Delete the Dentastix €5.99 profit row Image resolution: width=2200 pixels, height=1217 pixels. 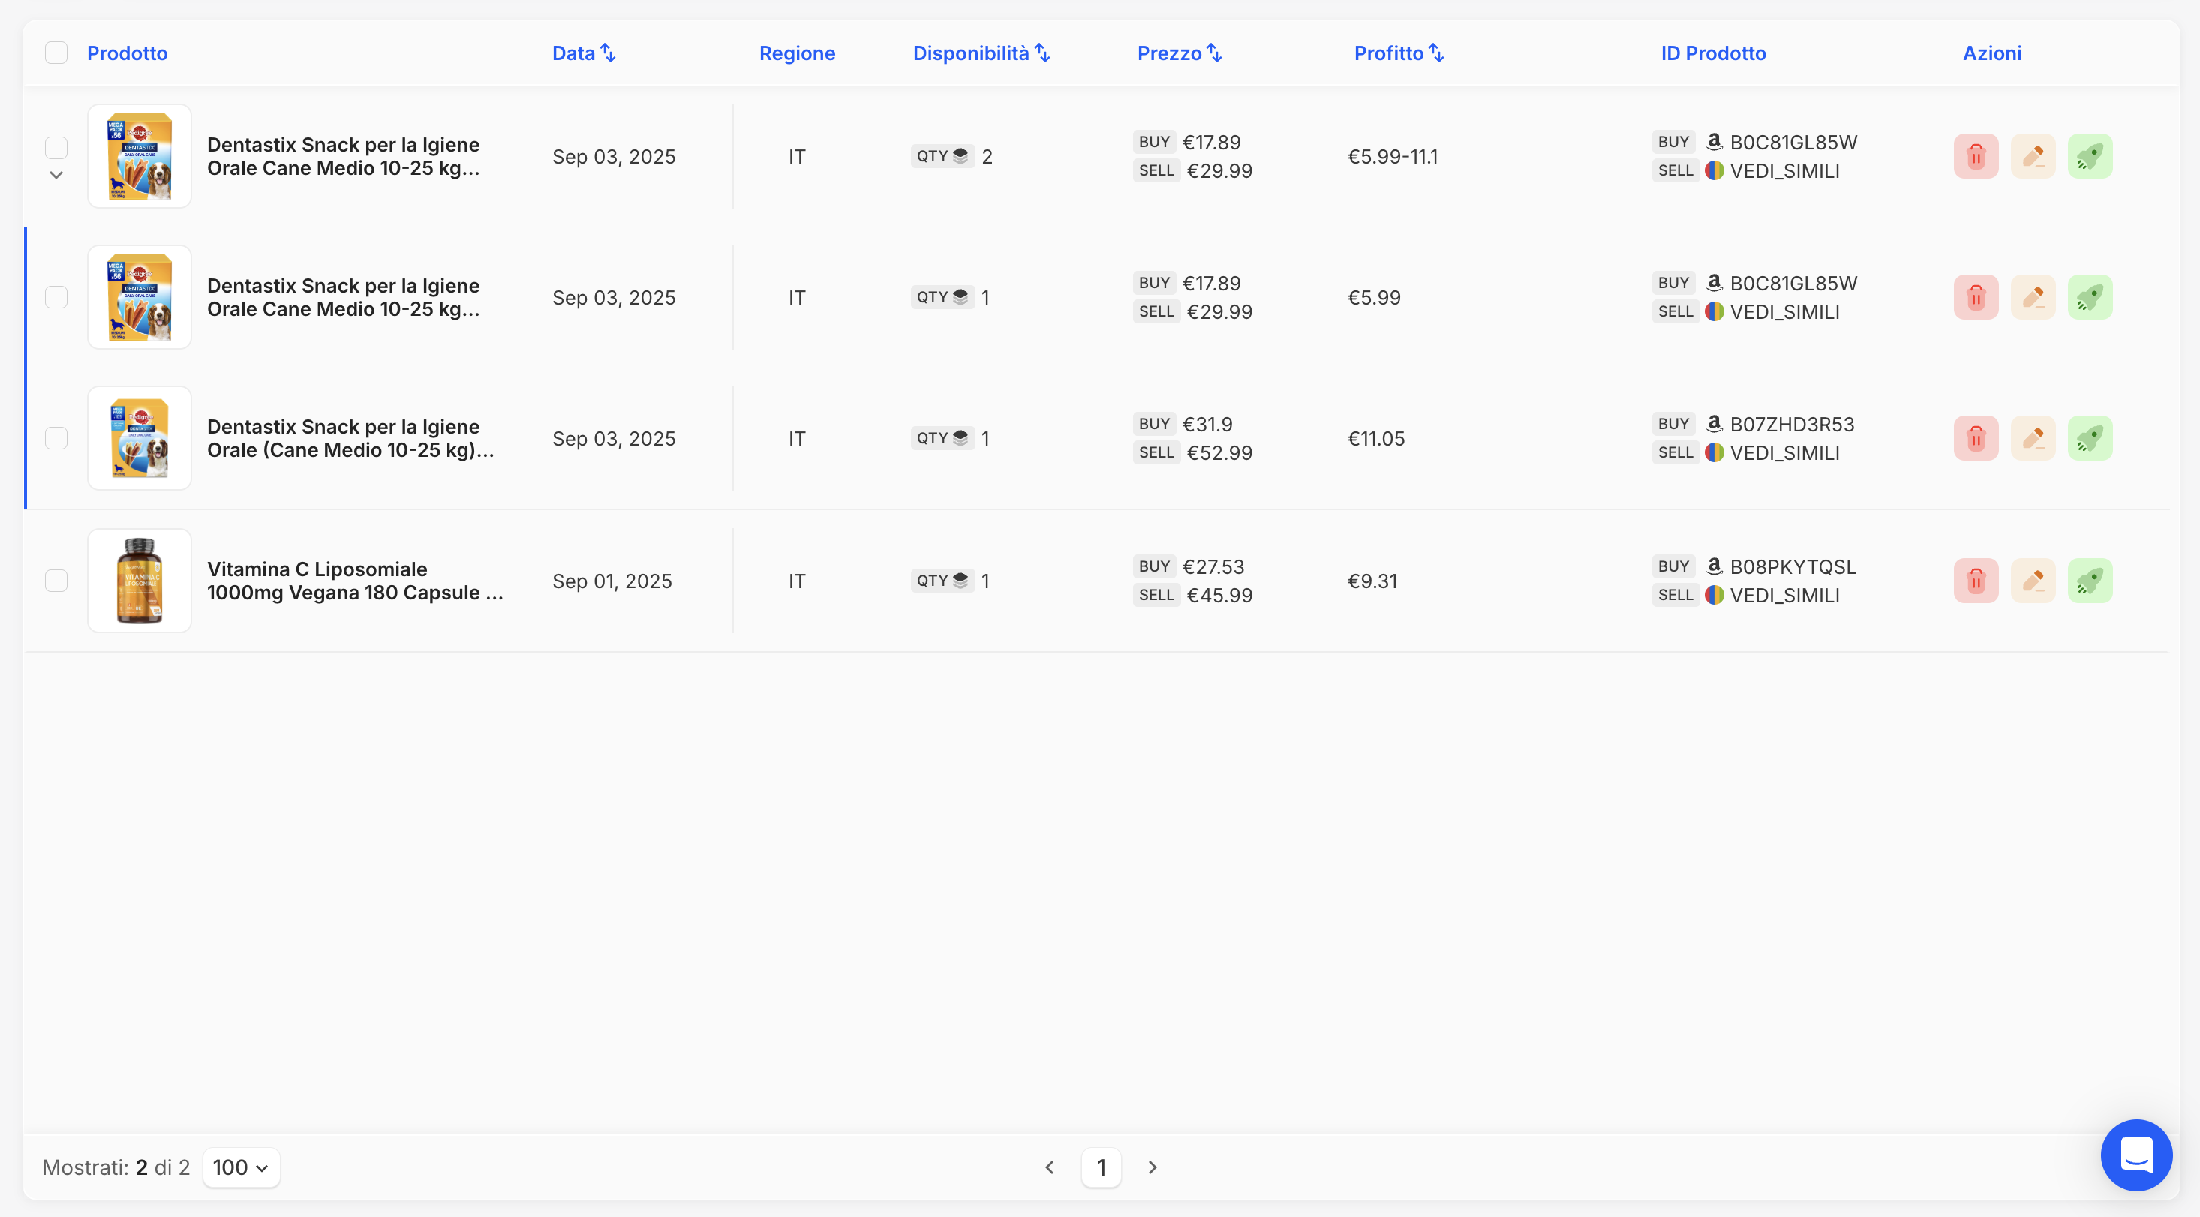click(1976, 297)
